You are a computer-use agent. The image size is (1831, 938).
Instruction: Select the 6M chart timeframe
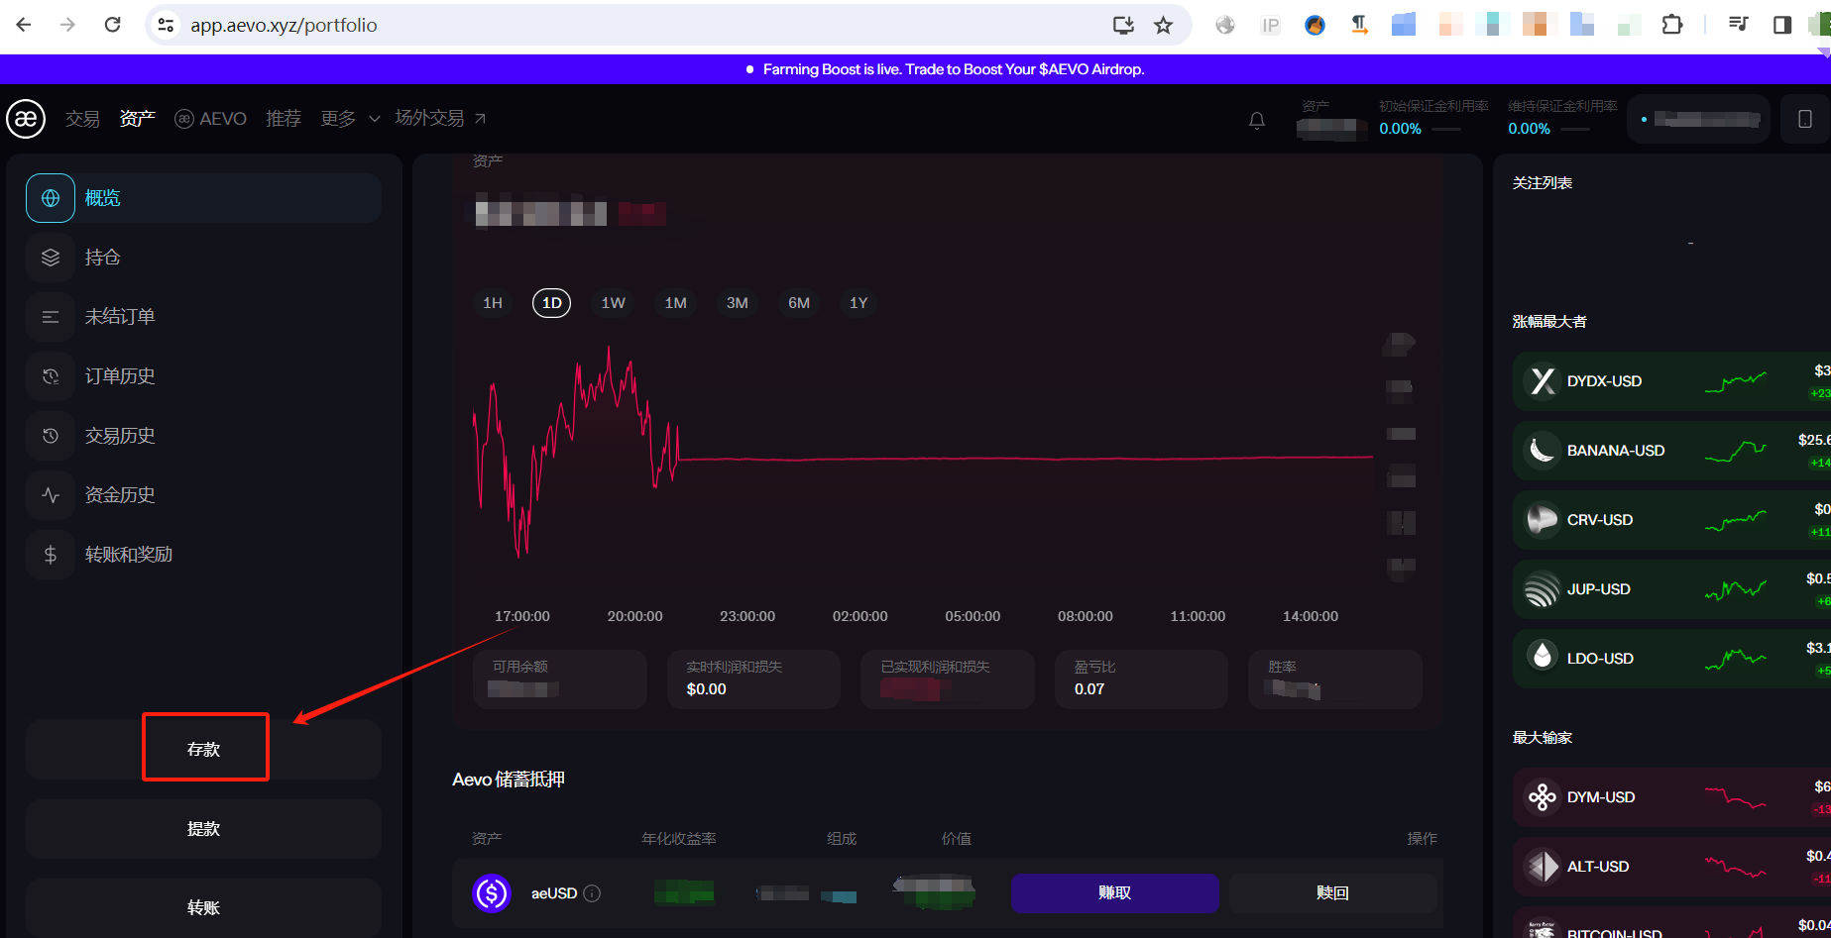pyautogui.click(x=799, y=303)
